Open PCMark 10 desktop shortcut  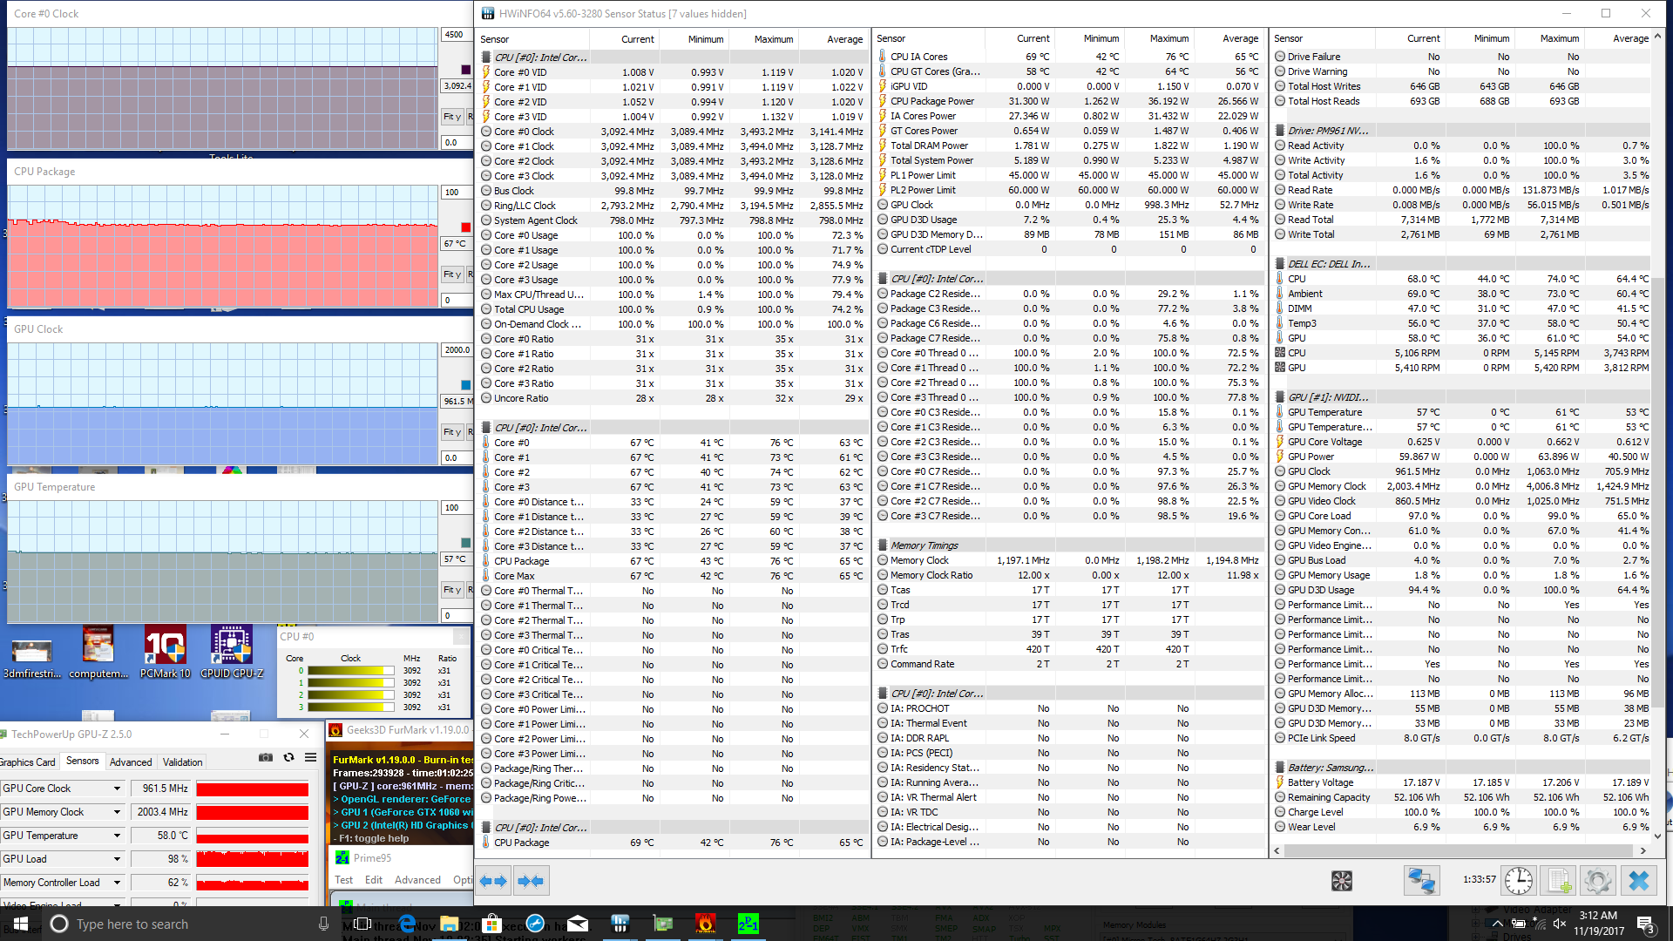tap(166, 653)
